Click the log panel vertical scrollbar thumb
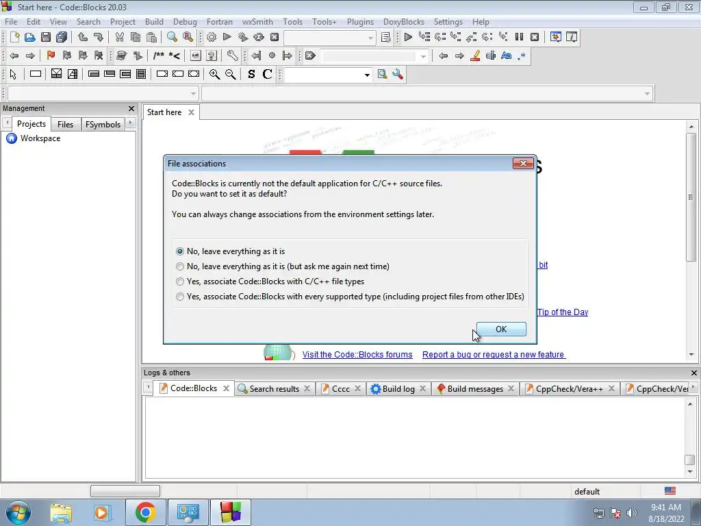Image resolution: width=701 pixels, height=526 pixels. point(690,460)
